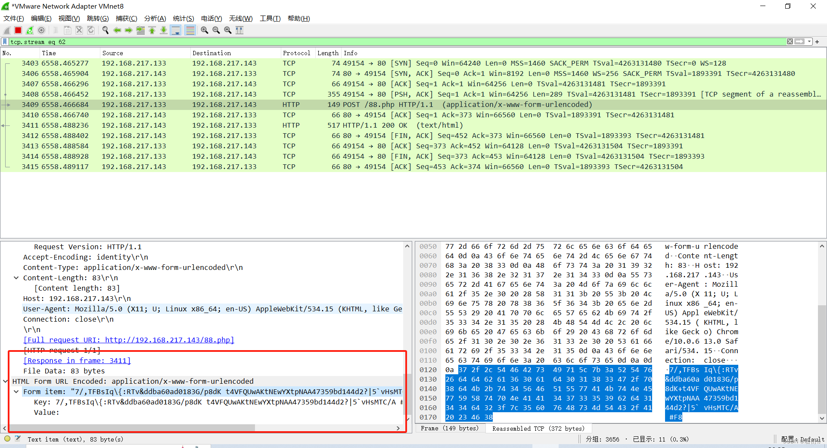Collapse the Content-Length tree node
Viewport: 827px width, 448px height.
coord(16,278)
